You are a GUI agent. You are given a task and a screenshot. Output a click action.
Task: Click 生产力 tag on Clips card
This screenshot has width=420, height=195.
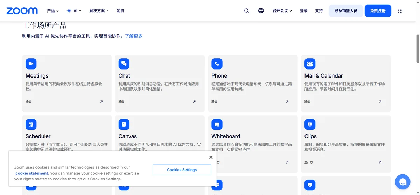point(308,162)
